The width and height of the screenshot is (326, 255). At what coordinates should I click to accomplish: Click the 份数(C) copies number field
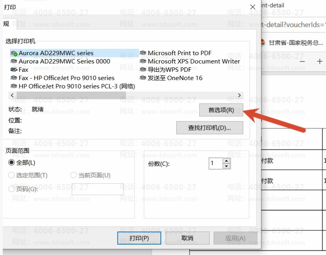[216, 163]
